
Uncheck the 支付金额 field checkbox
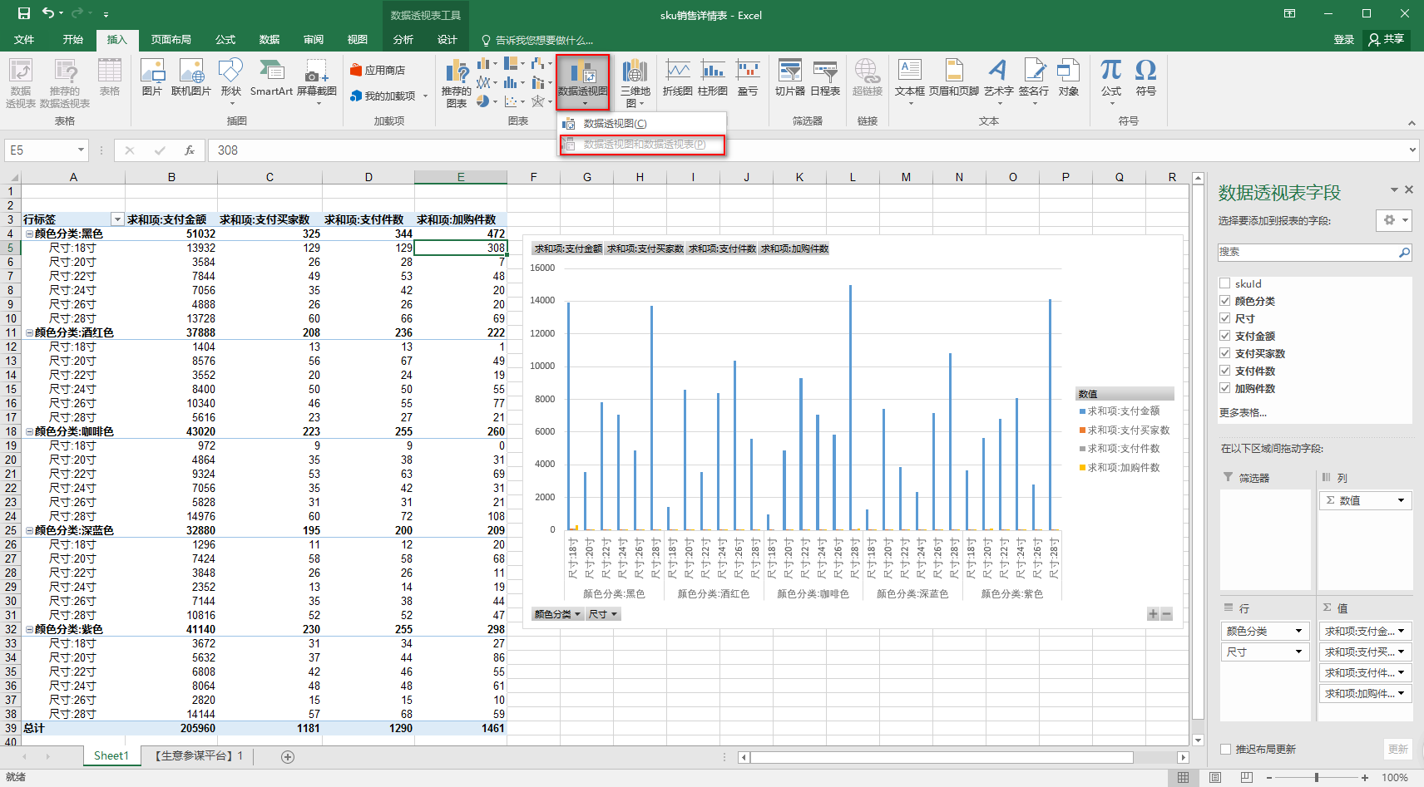click(x=1224, y=336)
